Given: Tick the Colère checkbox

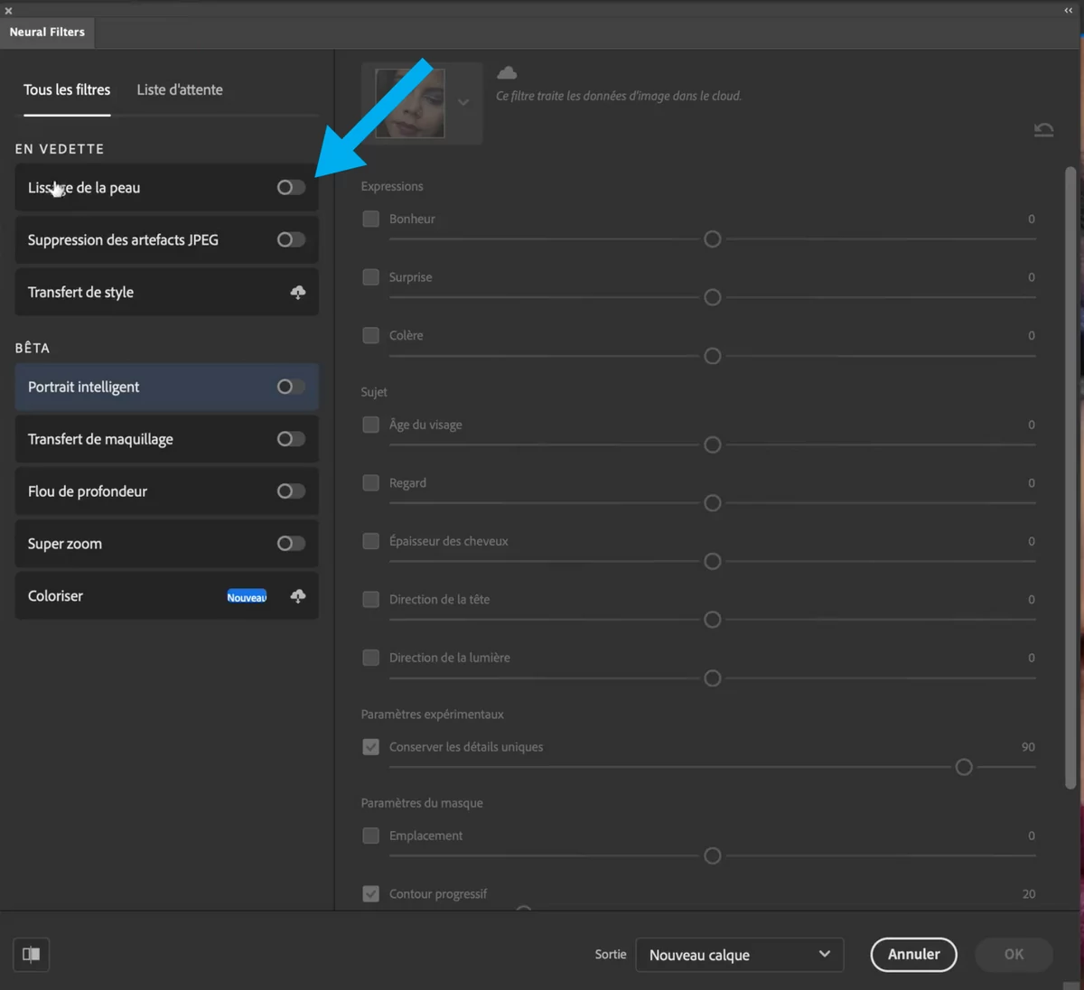Looking at the screenshot, I should 370,335.
